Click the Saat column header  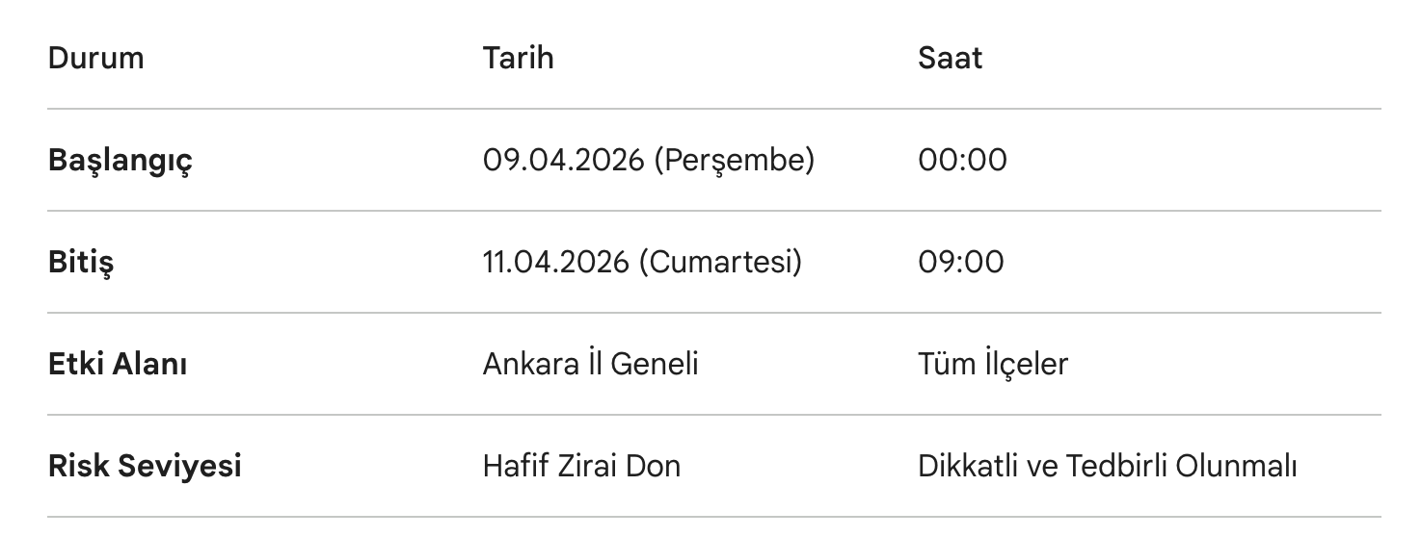click(x=950, y=58)
